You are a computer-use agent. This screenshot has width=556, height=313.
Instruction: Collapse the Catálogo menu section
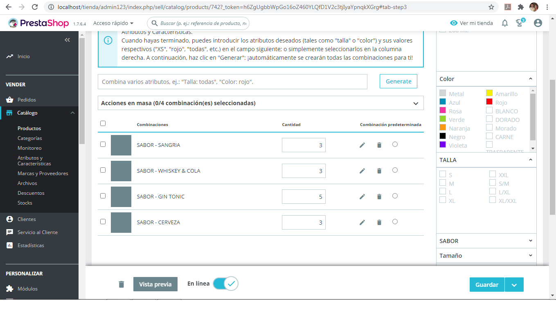[x=72, y=113]
